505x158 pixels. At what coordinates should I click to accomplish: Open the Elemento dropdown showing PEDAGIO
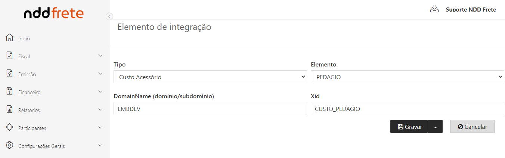pyautogui.click(x=407, y=77)
